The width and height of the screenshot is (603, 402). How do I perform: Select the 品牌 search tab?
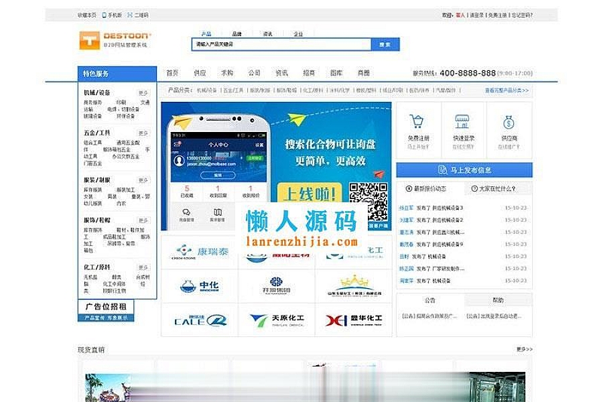coord(237,34)
